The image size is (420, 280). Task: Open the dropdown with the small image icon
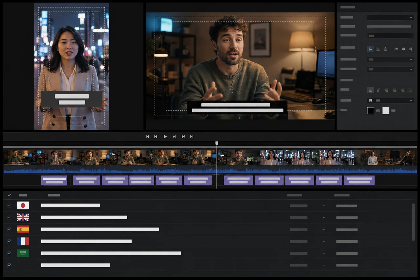point(390,100)
